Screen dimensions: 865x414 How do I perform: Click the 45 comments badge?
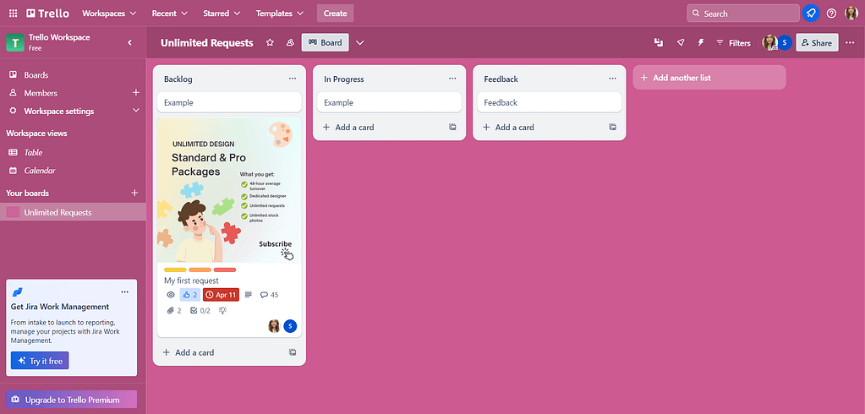point(269,295)
